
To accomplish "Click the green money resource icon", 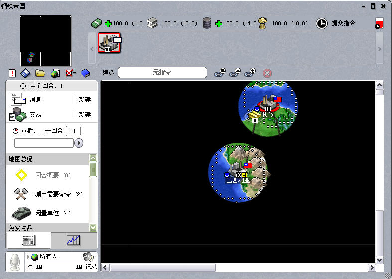I will click(97, 23).
